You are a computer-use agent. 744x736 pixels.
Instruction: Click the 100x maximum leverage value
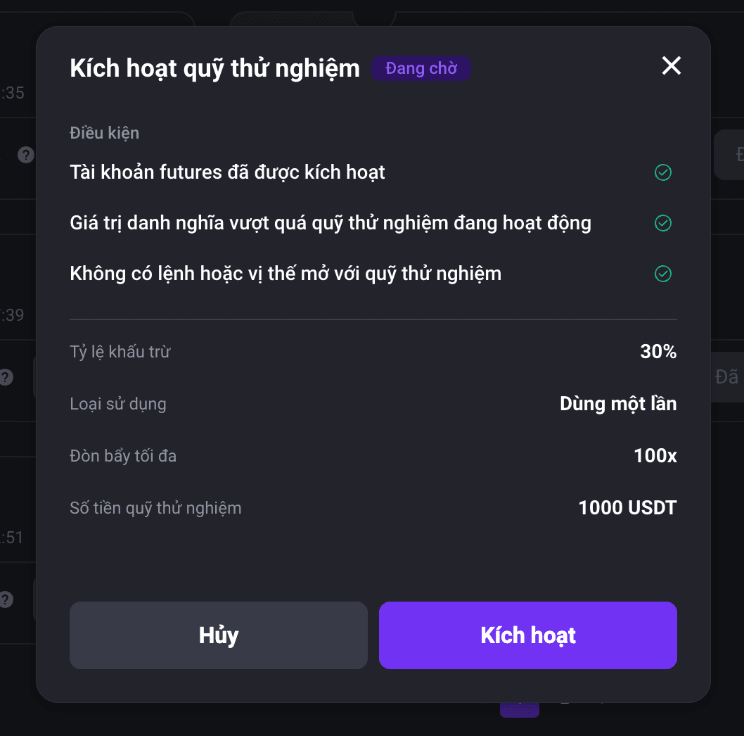click(655, 456)
